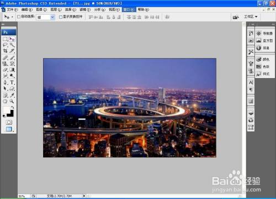Open the Auto-Select group/layer dropdown
This screenshot has width=276, height=199.
46,17
